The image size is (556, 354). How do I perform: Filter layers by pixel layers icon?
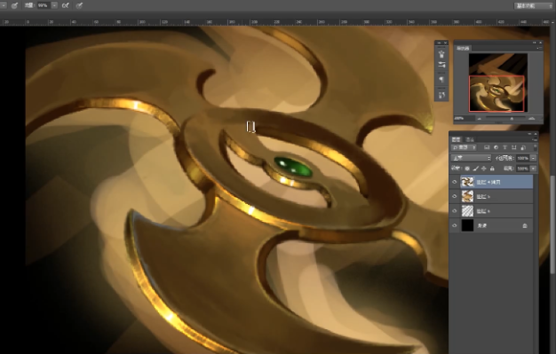[x=487, y=147]
